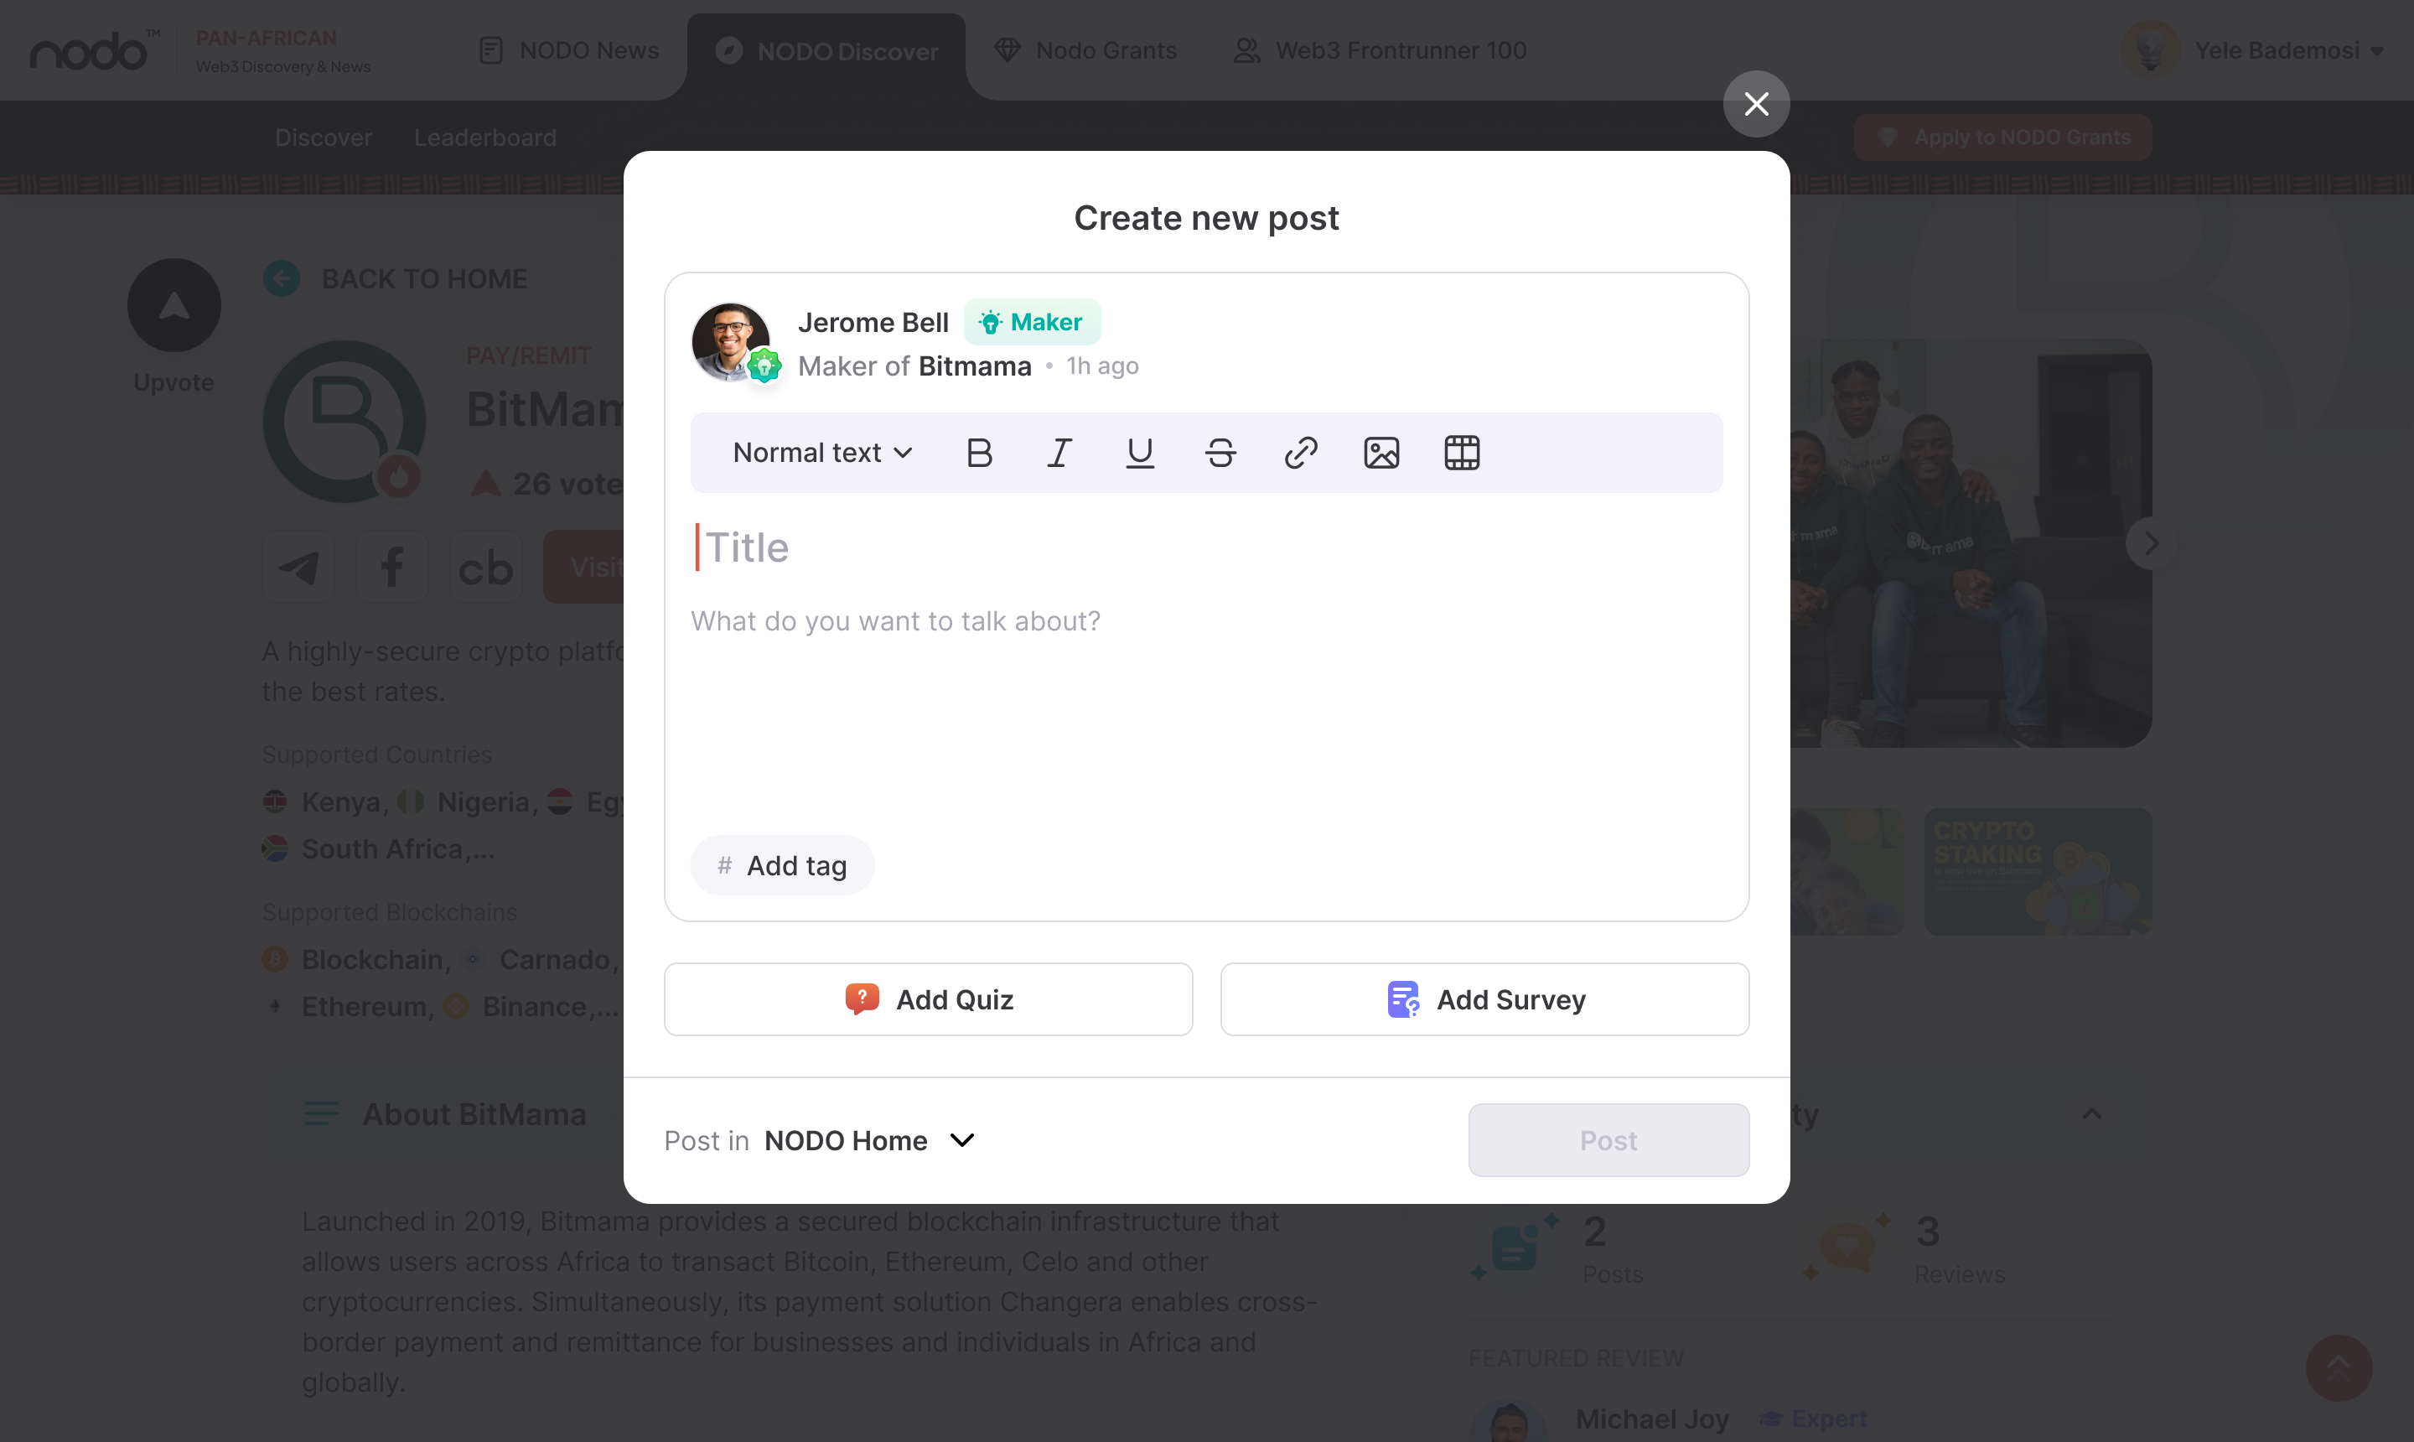Open the Nodo Grants tab
The width and height of the screenshot is (2414, 1442).
coord(1085,50)
